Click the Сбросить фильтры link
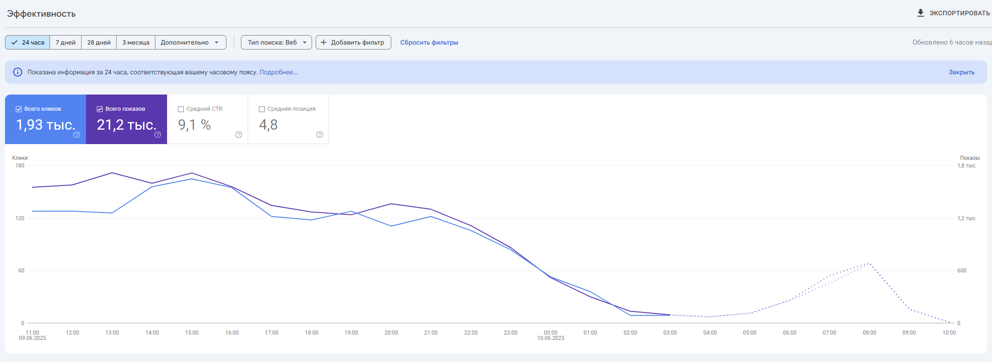The height and width of the screenshot is (362, 992). (429, 42)
